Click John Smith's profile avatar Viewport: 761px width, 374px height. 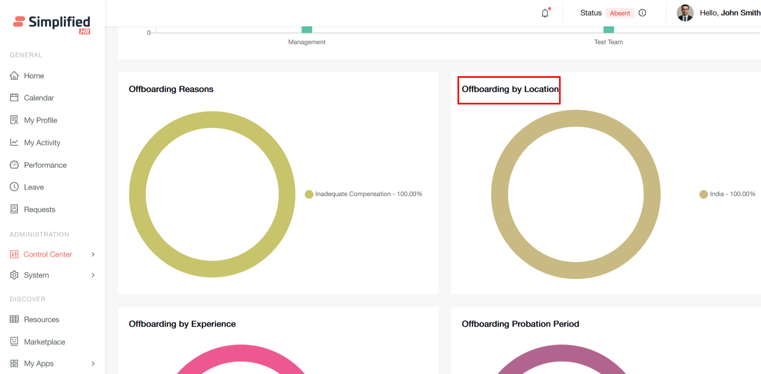[685, 13]
